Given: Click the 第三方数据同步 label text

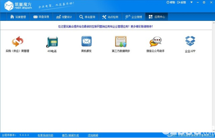Looking at the screenshot, I should point(121,51).
